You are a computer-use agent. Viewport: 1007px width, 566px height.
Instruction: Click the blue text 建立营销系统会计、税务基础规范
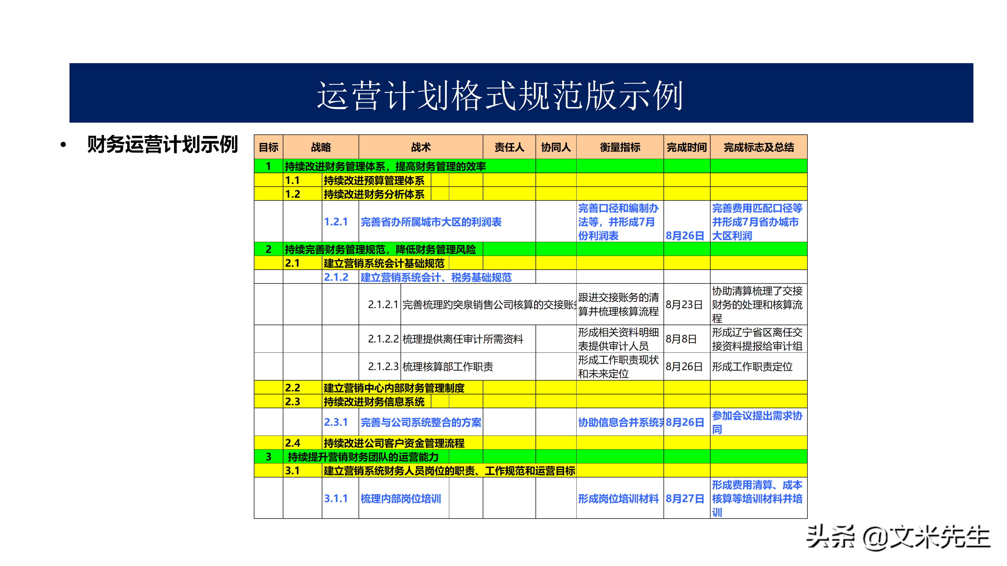click(x=436, y=277)
